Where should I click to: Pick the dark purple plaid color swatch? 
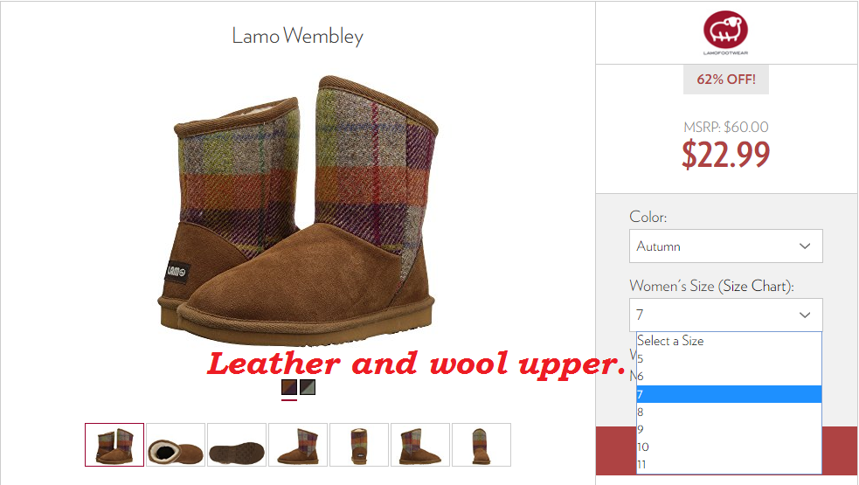coord(289,387)
